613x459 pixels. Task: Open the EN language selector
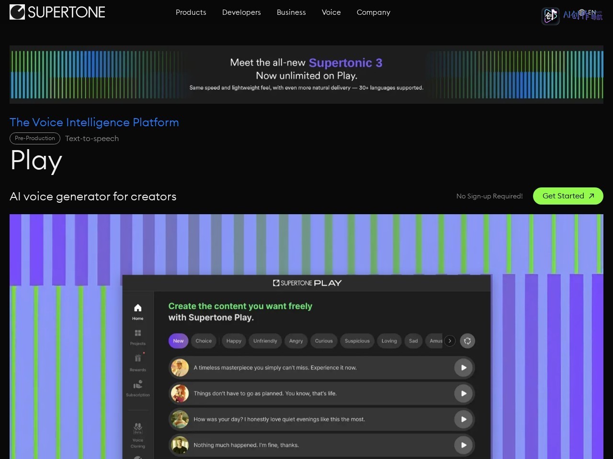[587, 12]
